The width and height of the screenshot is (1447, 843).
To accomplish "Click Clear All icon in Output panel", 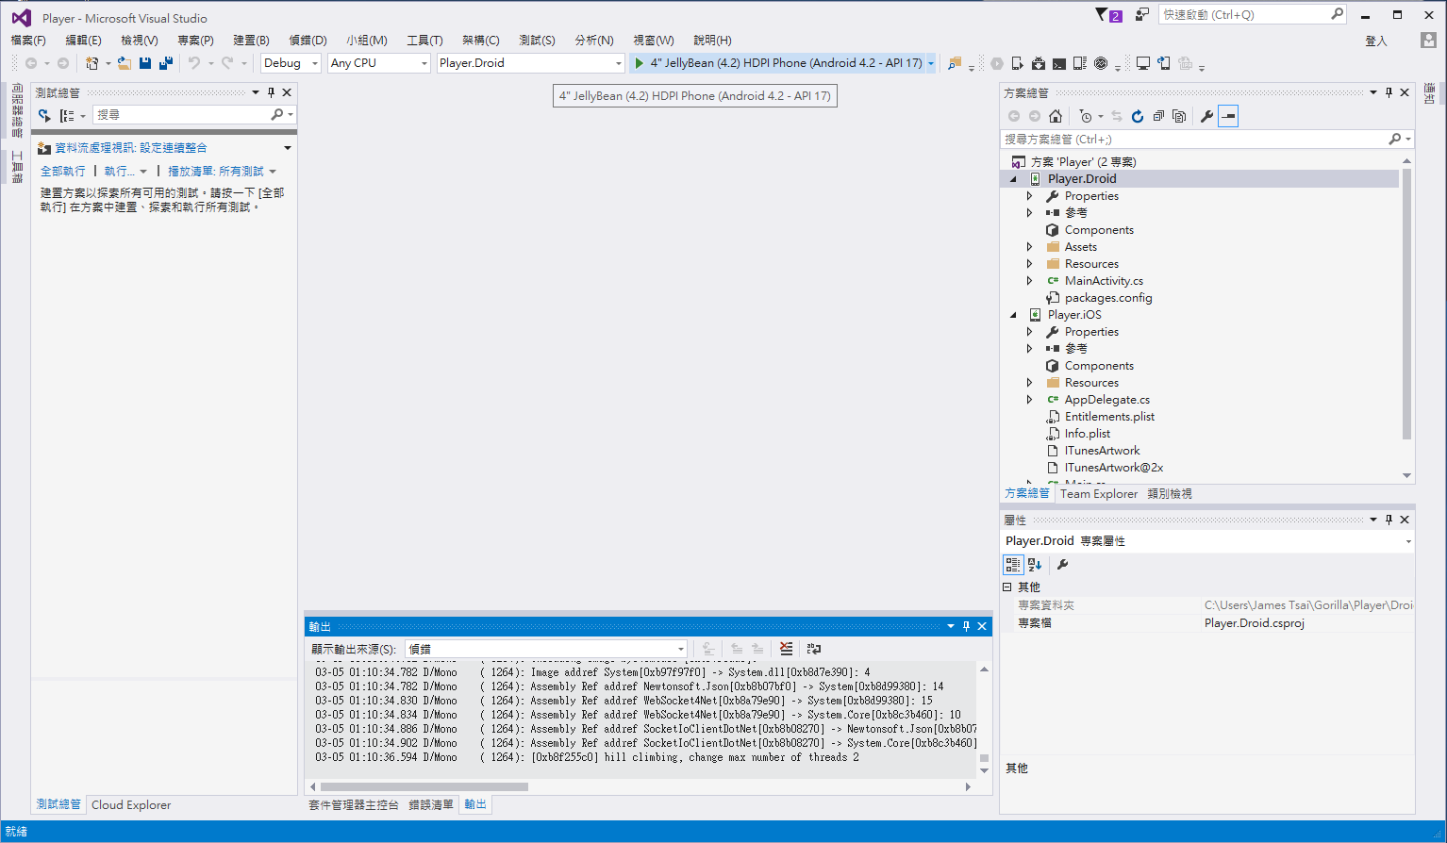I will [x=786, y=649].
